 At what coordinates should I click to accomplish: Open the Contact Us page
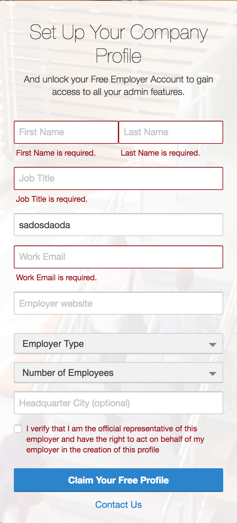tap(118, 505)
